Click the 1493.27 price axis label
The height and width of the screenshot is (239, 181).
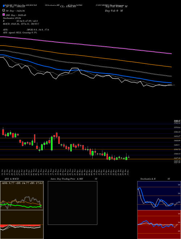click(177, 136)
